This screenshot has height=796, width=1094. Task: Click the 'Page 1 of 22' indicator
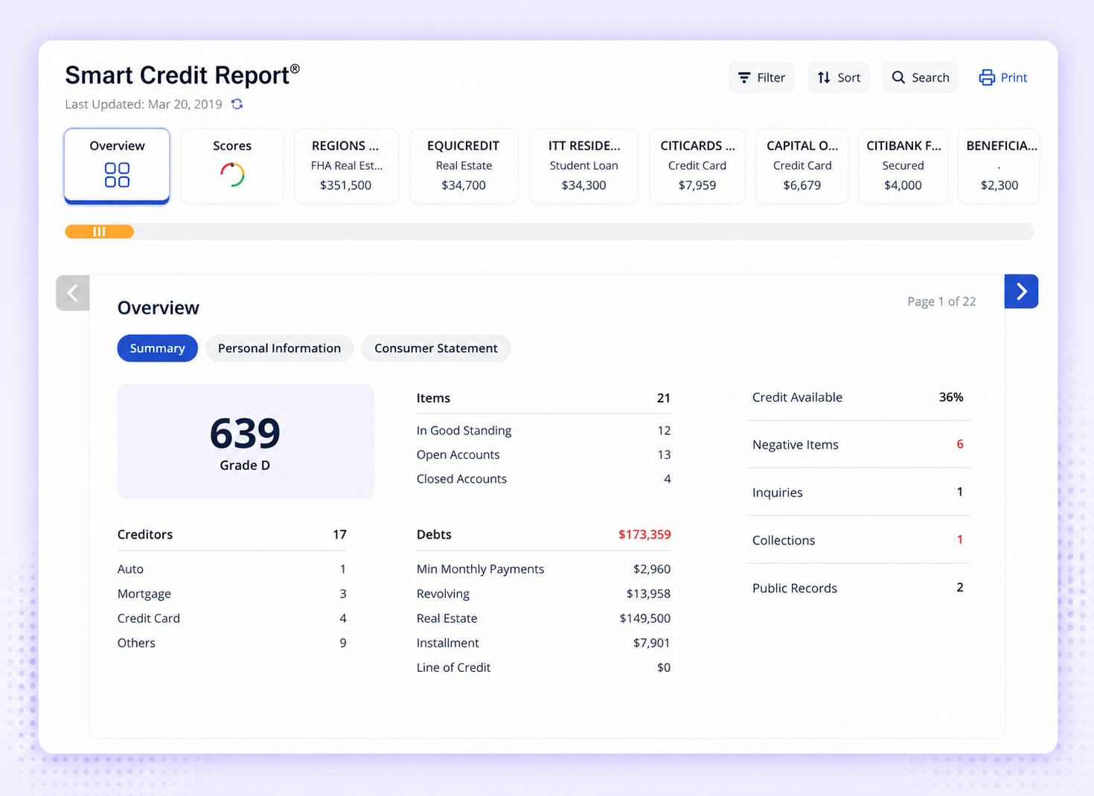click(x=941, y=301)
